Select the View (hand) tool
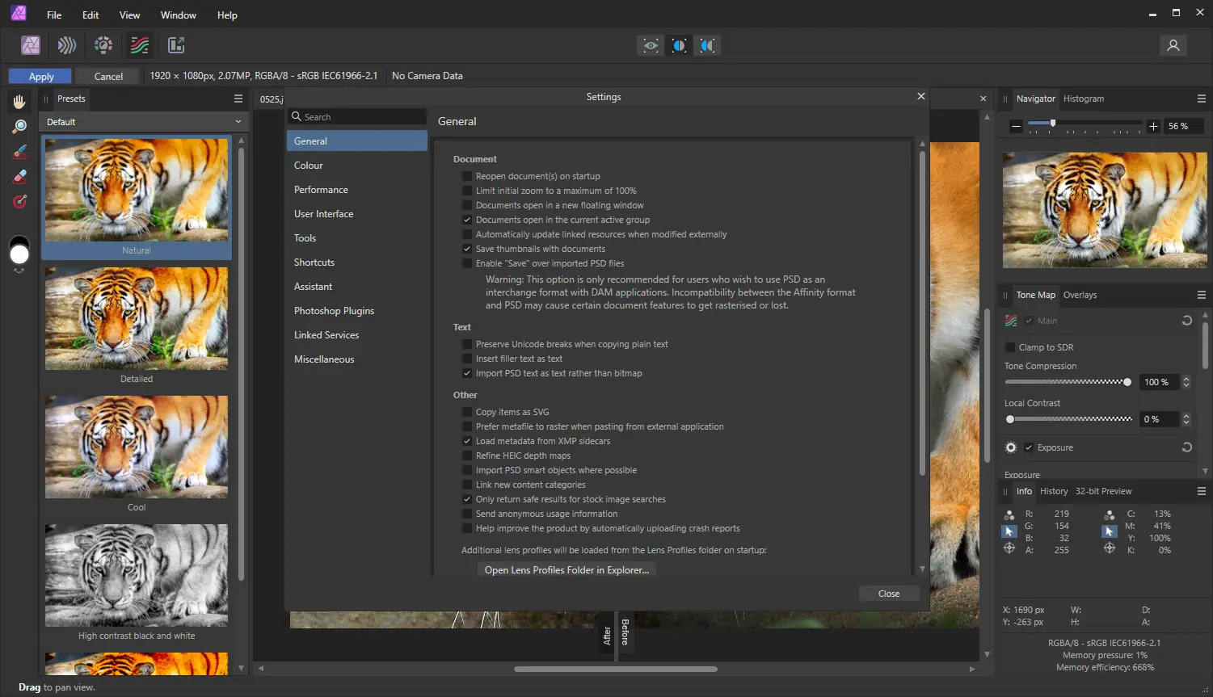 pyautogui.click(x=19, y=101)
